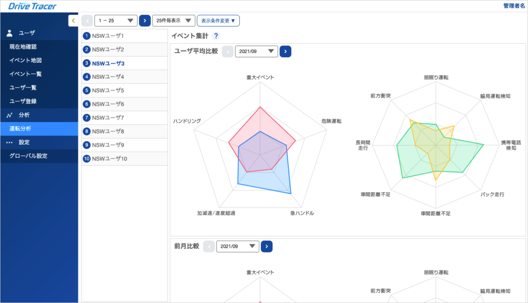Open the 表示条件変更 display conditions button
The height and width of the screenshot is (303, 528).
point(218,21)
